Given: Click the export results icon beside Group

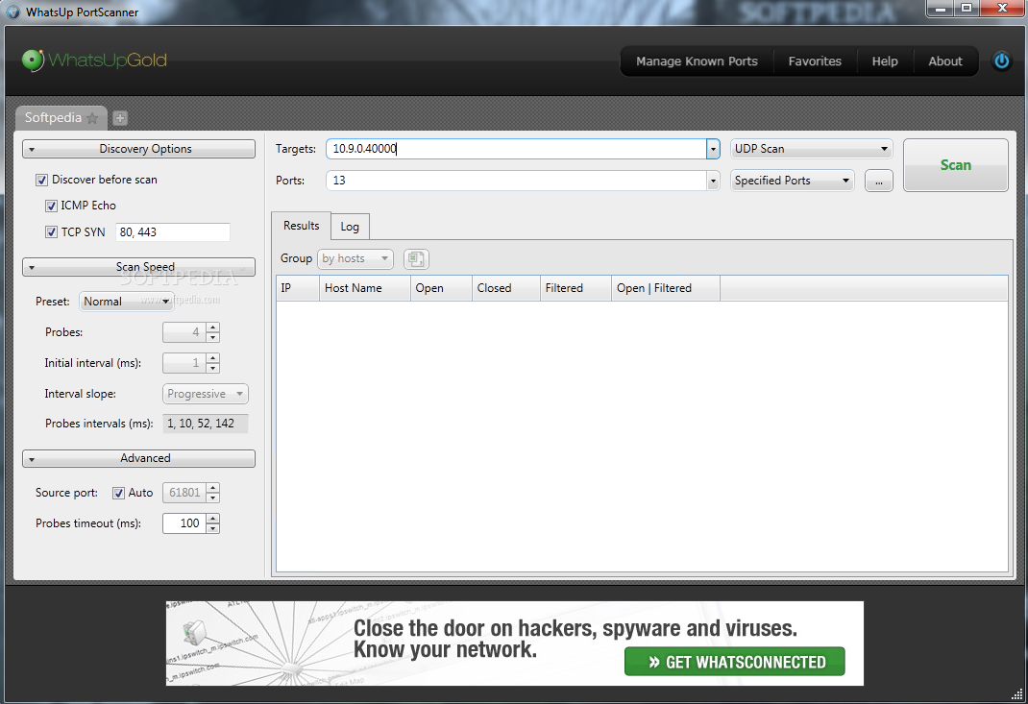Looking at the screenshot, I should (x=416, y=259).
